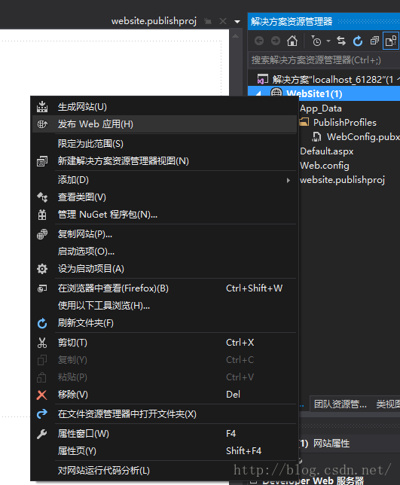Click the copy website globe icon in menu
Viewport: 400px width, 485px height.
pyautogui.click(x=42, y=234)
